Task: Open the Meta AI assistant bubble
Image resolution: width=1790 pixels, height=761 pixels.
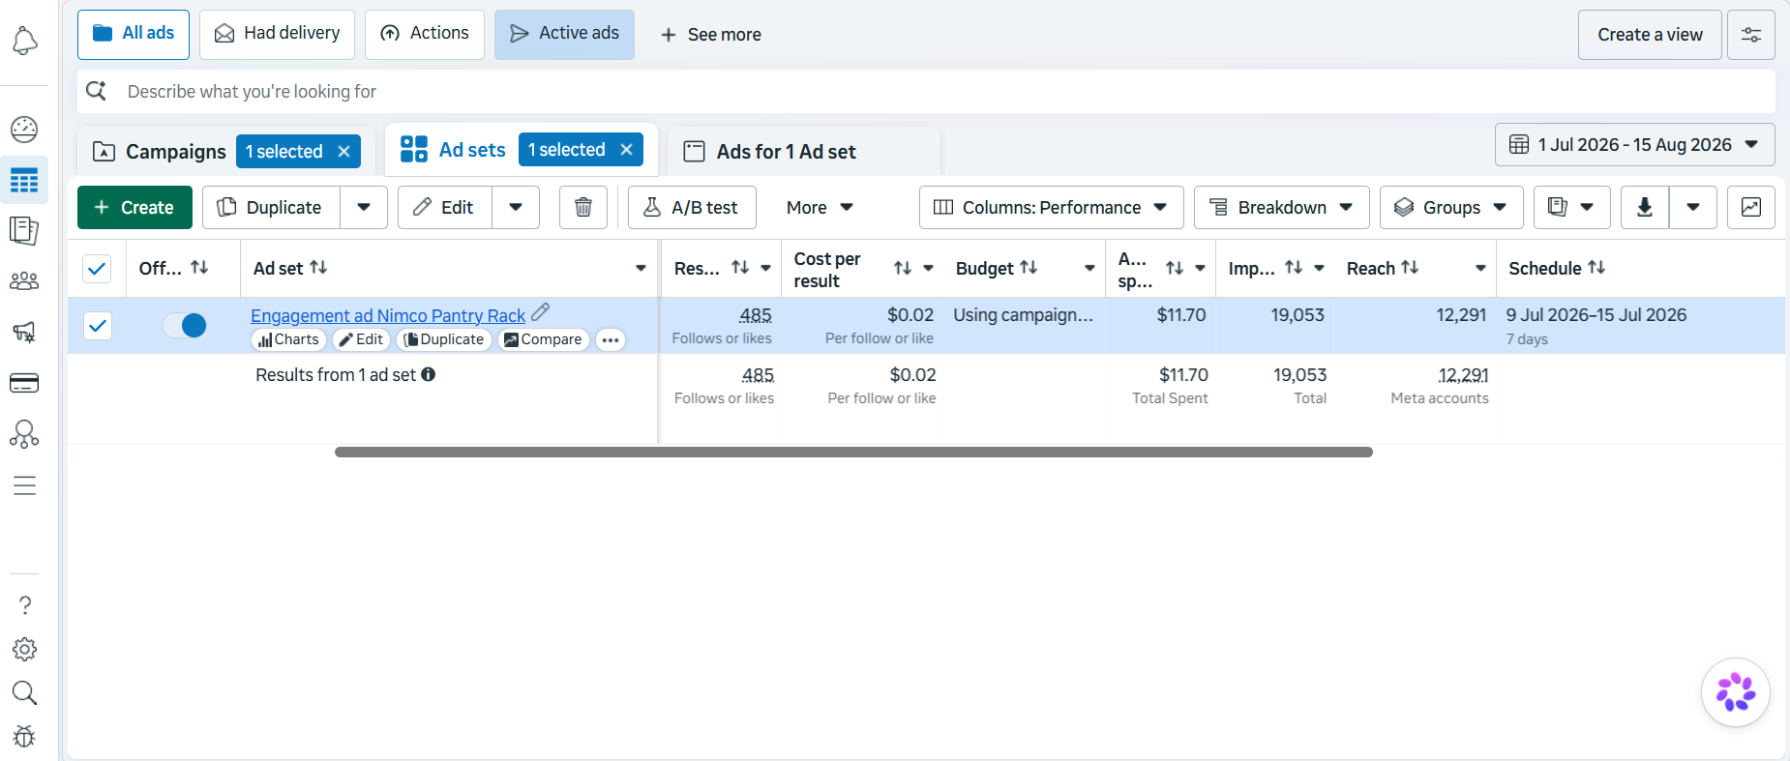Action: coord(1736,692)
